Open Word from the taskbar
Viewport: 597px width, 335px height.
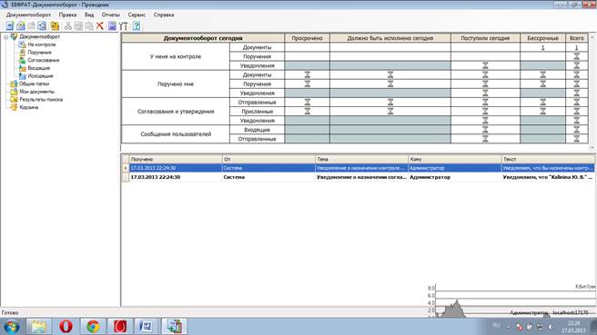coord(147,327)
